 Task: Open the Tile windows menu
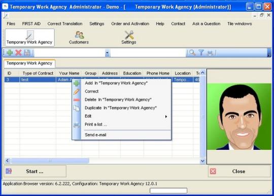(x=239, y=24)
